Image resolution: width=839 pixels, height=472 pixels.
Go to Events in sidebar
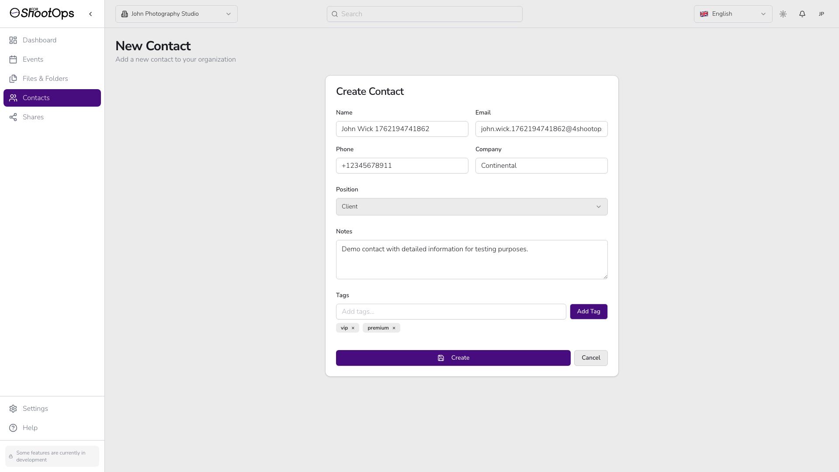coord(33,59)
